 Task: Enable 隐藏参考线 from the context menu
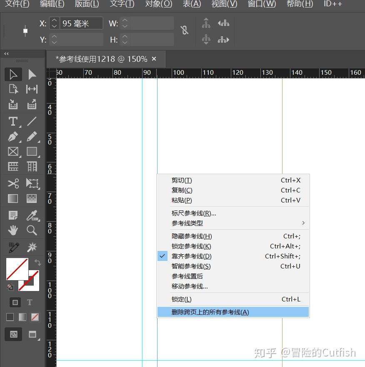tap(191, 236)
